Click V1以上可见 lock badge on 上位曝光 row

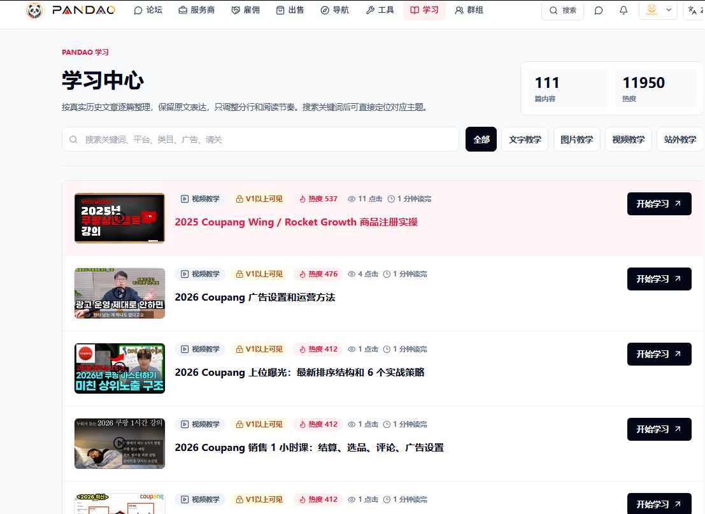[x=259, y=349]
